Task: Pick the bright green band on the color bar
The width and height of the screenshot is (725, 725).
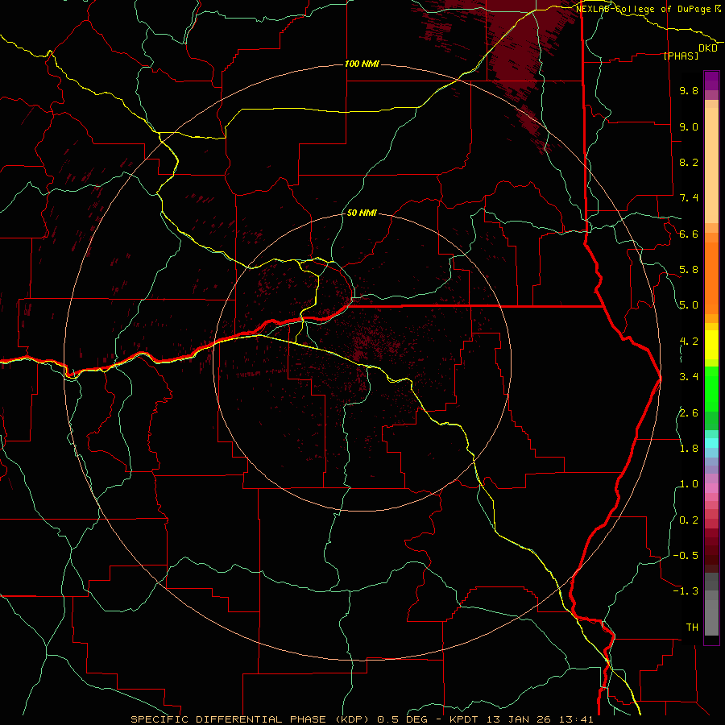Action: tap(711, 388)
